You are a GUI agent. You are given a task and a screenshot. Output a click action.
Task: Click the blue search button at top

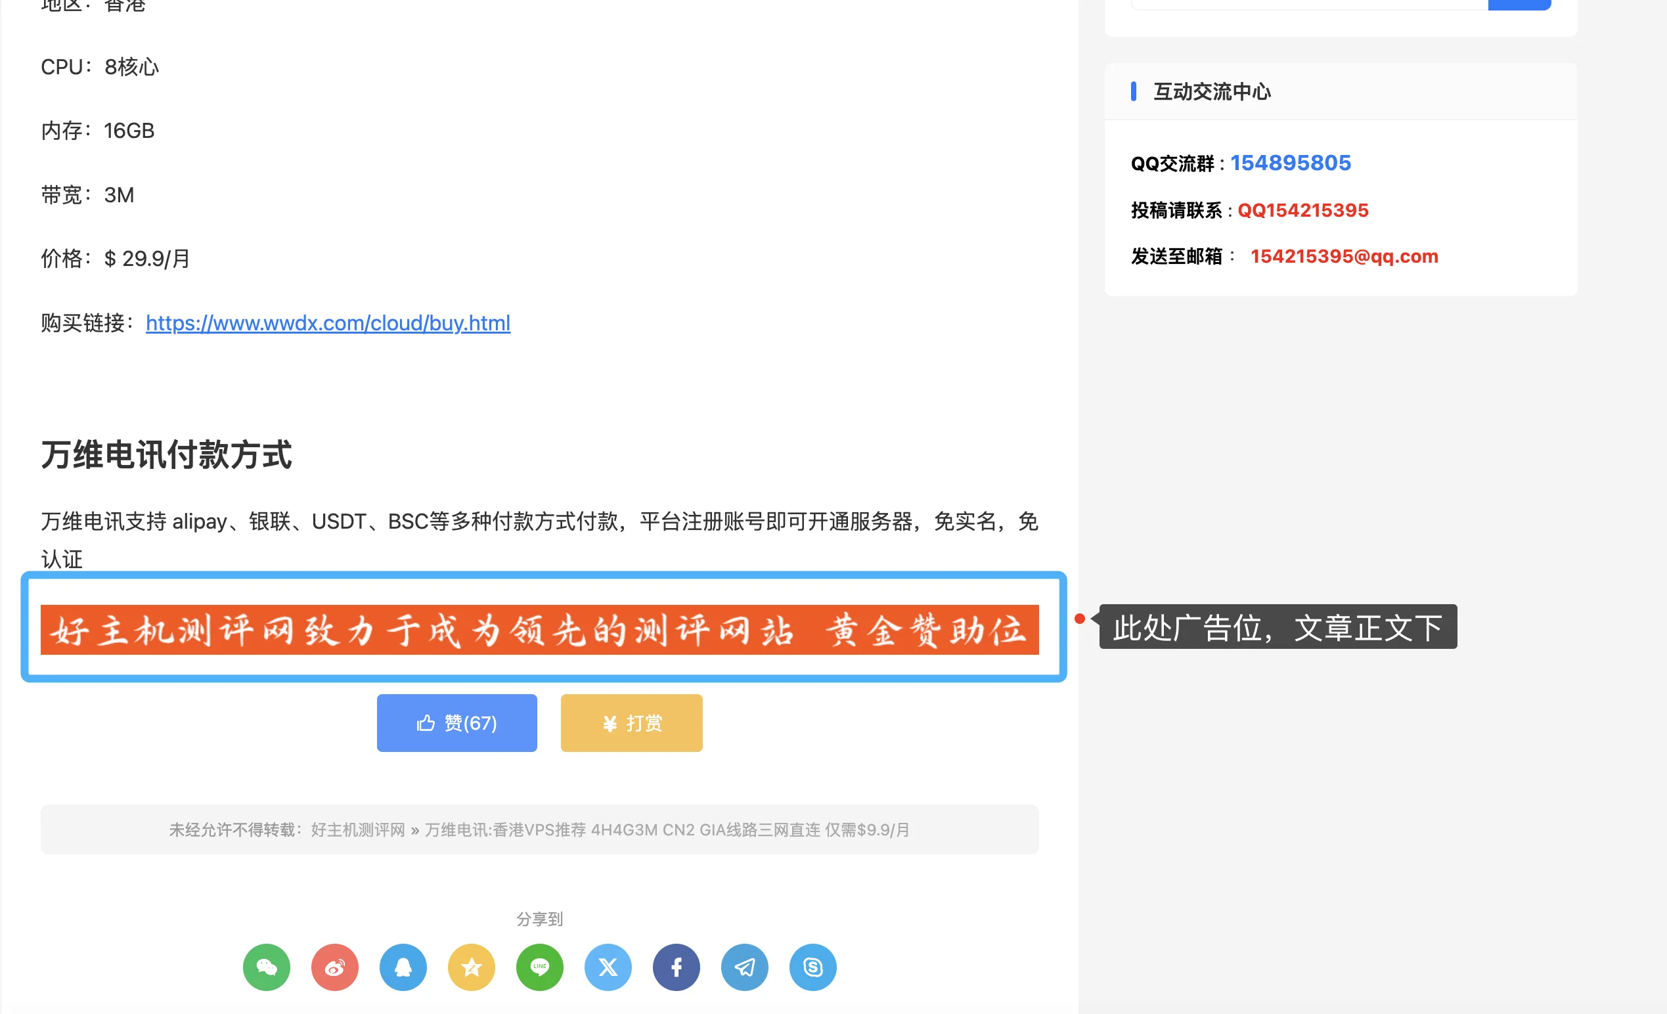[x=1519, y=4]
